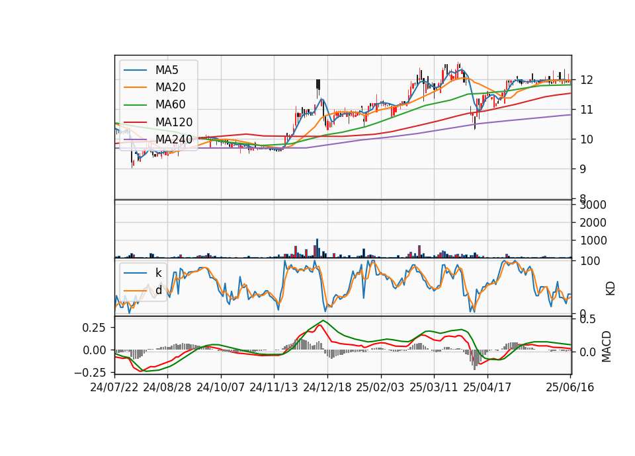Click the 'd' legend label in KD panel
Screen dimensions: 635x456
coord(159,290)
